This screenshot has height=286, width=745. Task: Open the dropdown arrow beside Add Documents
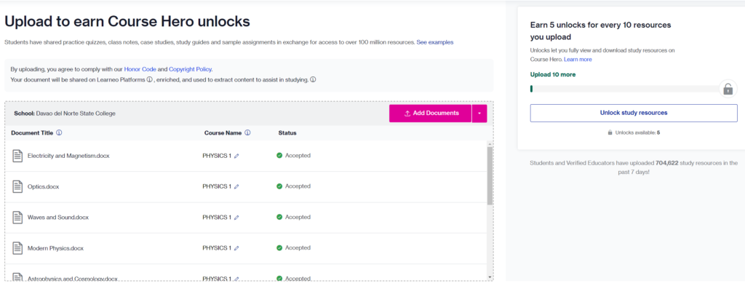click(x=479, y=114)
